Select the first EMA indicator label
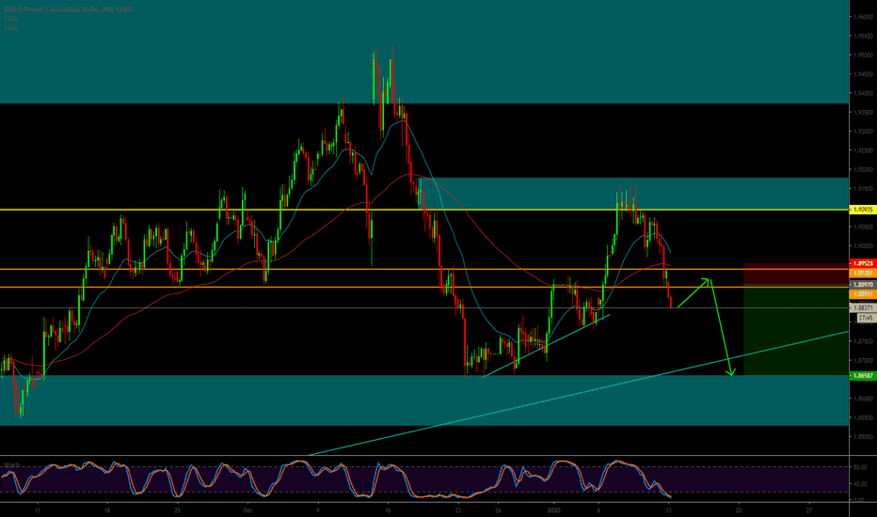877x517 pixels. (x=11, y=18)
